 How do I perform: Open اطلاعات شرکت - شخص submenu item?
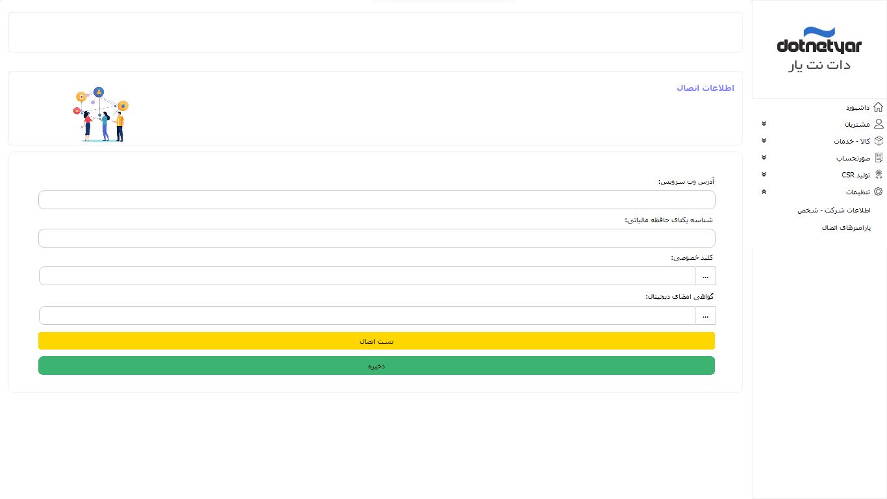[834, 211]
